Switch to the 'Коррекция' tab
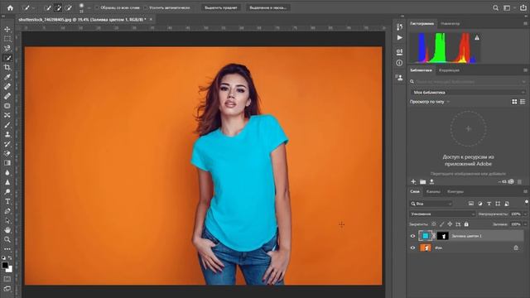Screen dimensions: 530x298 coord(449,70)
